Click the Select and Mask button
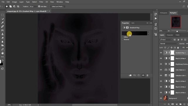The image size is (188, 106). coord(58,6)
